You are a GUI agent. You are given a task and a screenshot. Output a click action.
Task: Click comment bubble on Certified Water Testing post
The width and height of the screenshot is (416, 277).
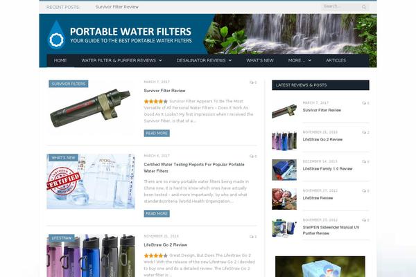pyautogui.click(x=253, y=156)
